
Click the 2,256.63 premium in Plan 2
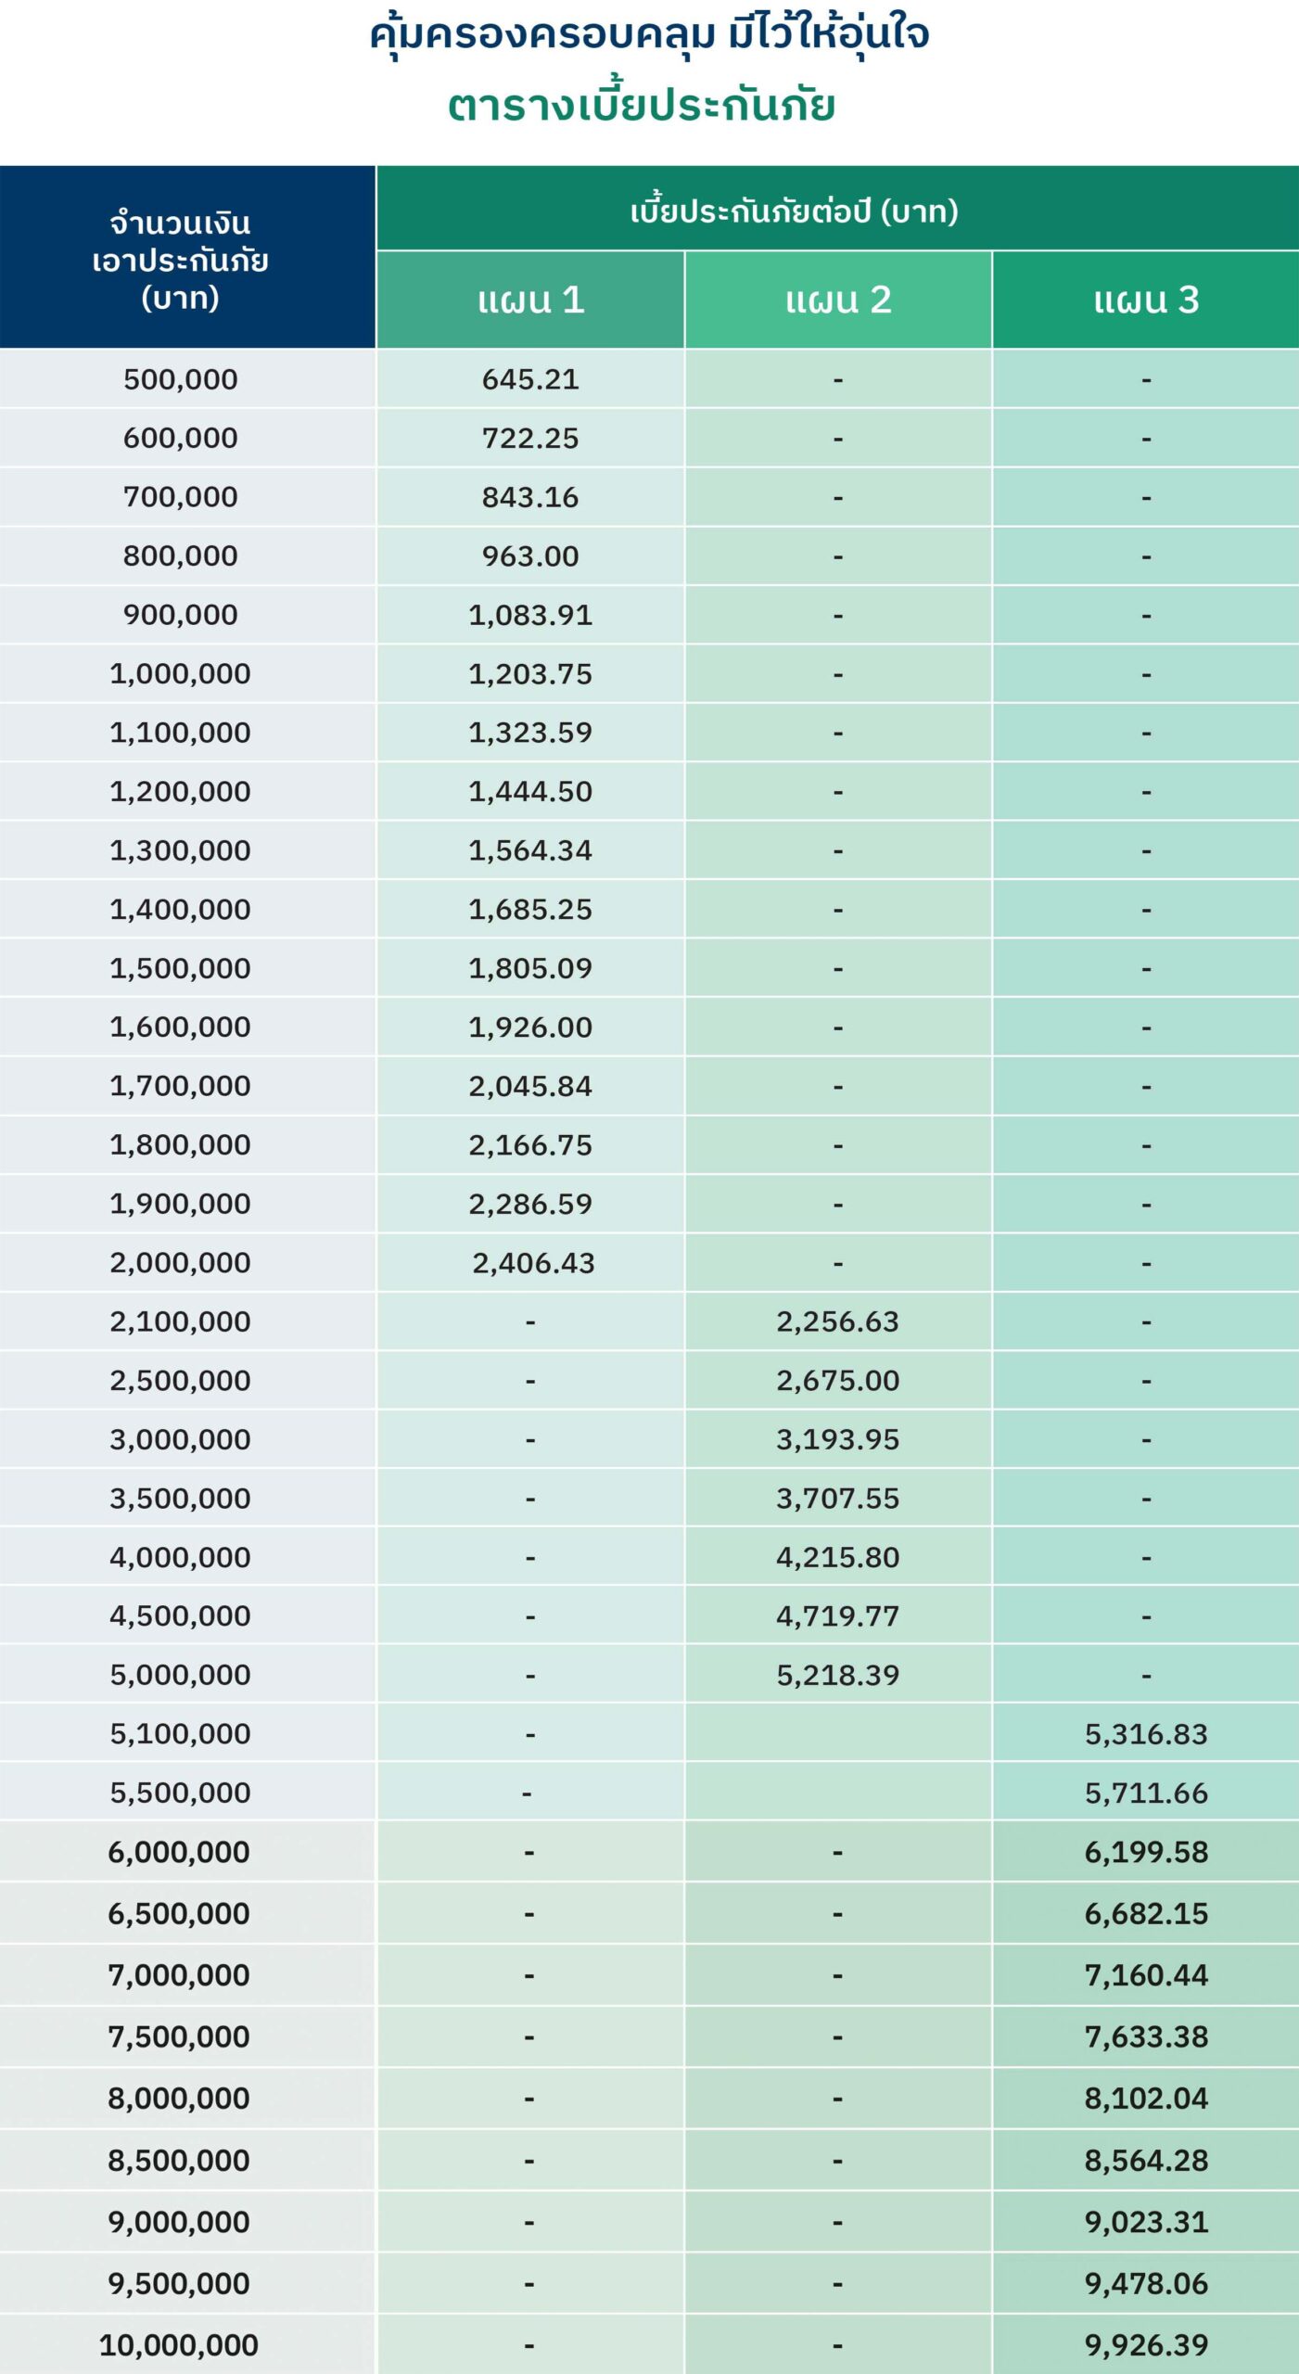[x=838, y=1321]
